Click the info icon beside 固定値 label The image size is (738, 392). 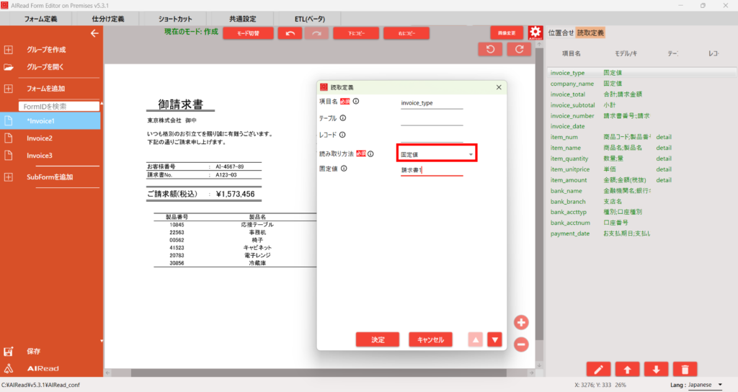343,169
